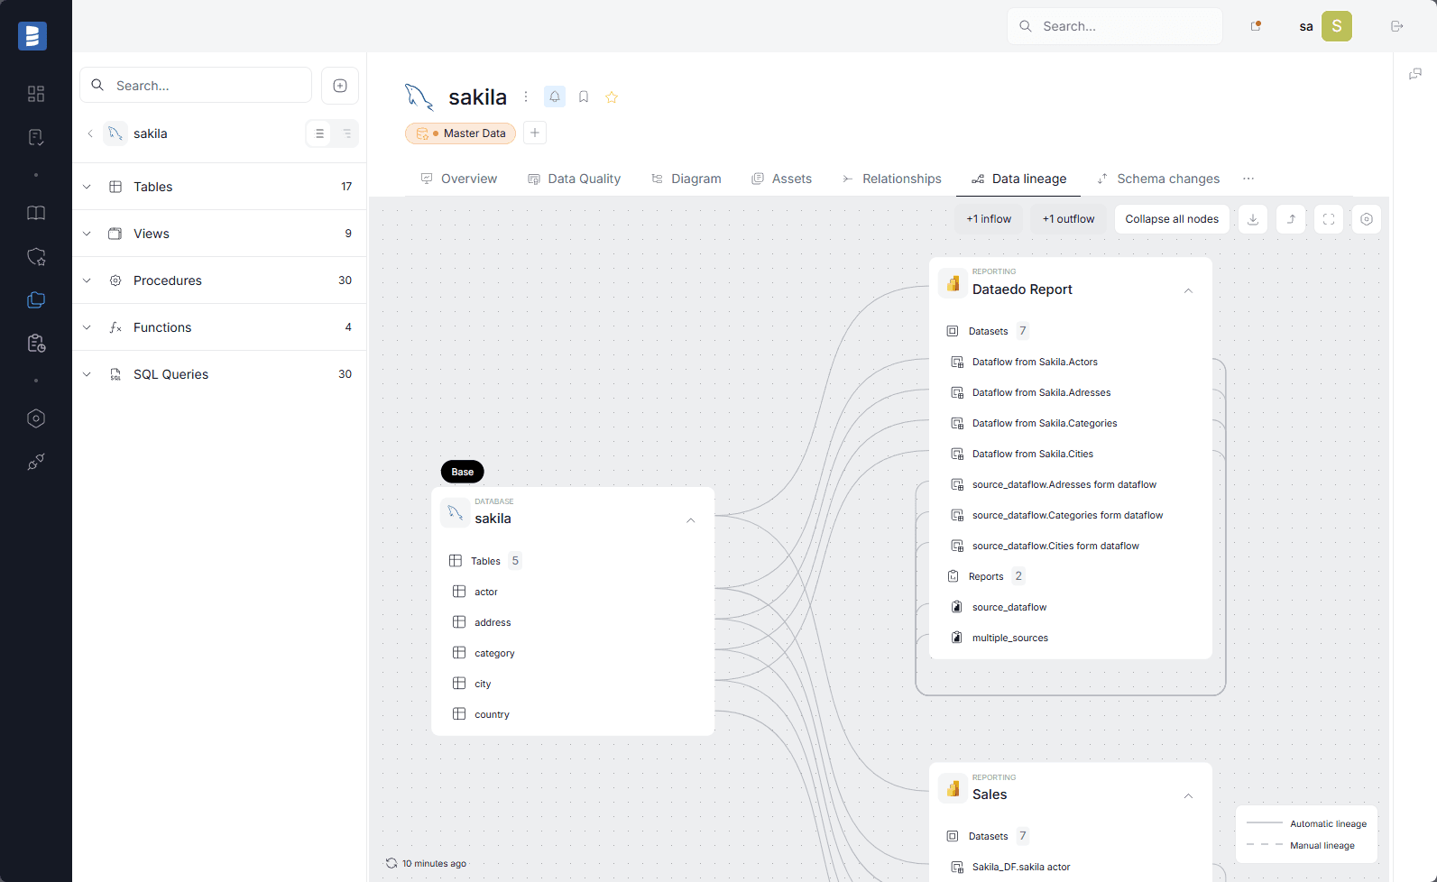Open the Schema changes tab

(1158, 179)
